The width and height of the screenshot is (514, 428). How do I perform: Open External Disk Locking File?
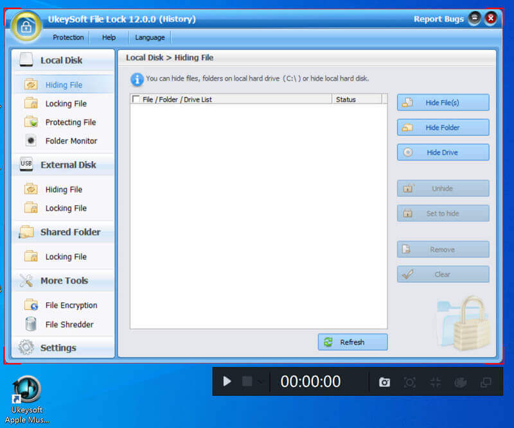tap(66, 208)
